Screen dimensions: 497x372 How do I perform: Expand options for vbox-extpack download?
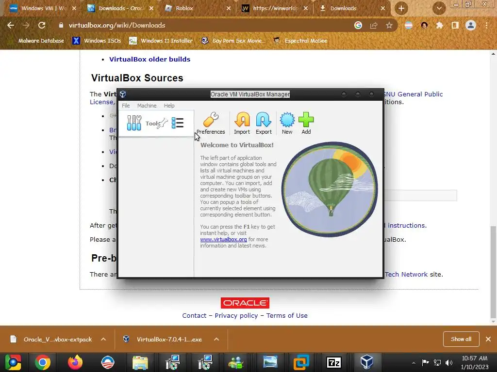click(103, 340)
